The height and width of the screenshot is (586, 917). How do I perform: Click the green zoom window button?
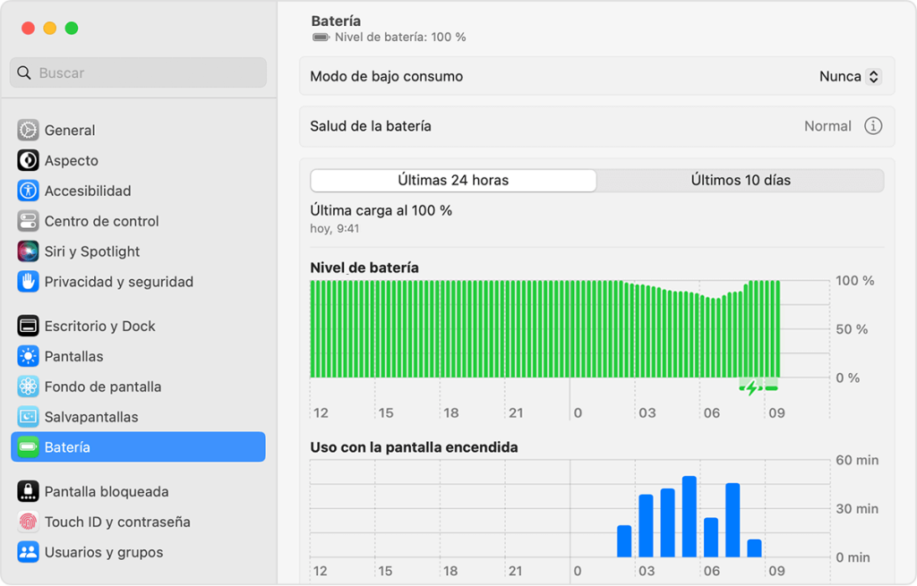pos(72,29)
